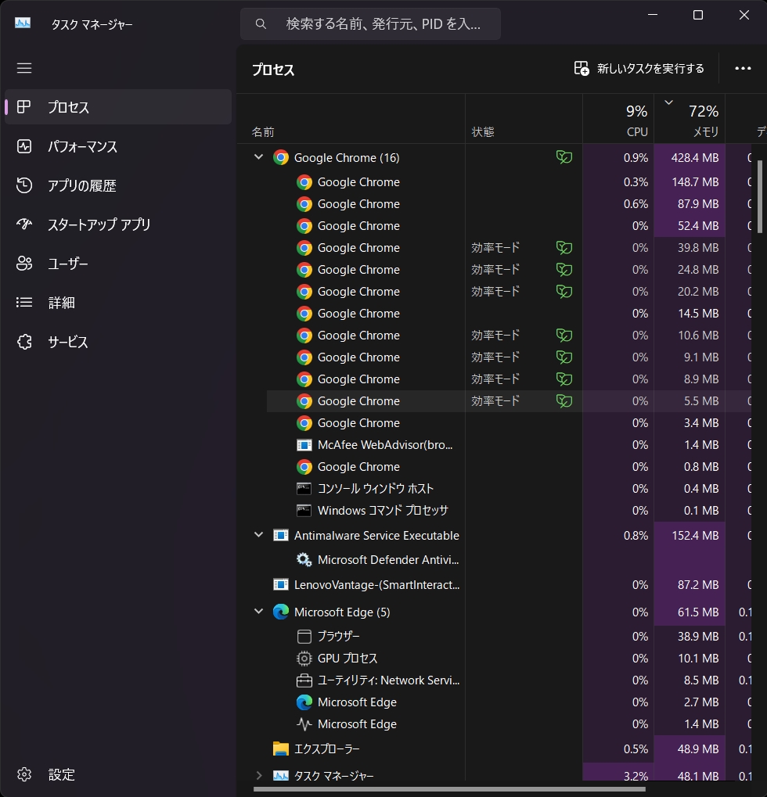The image size is (767, 797).
Task: Select Google Chrome row using 87.9 MB
Action: pos(509,204)
